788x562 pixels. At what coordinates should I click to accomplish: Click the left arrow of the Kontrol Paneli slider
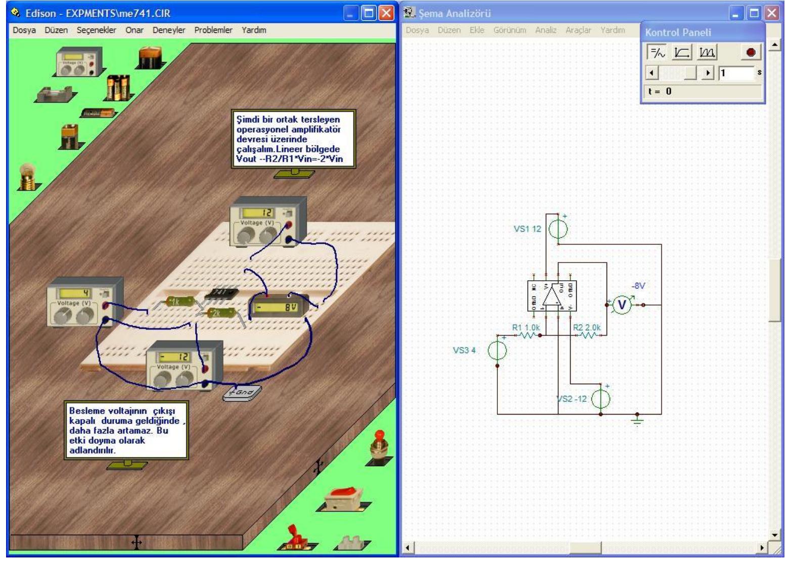[653, 73]
